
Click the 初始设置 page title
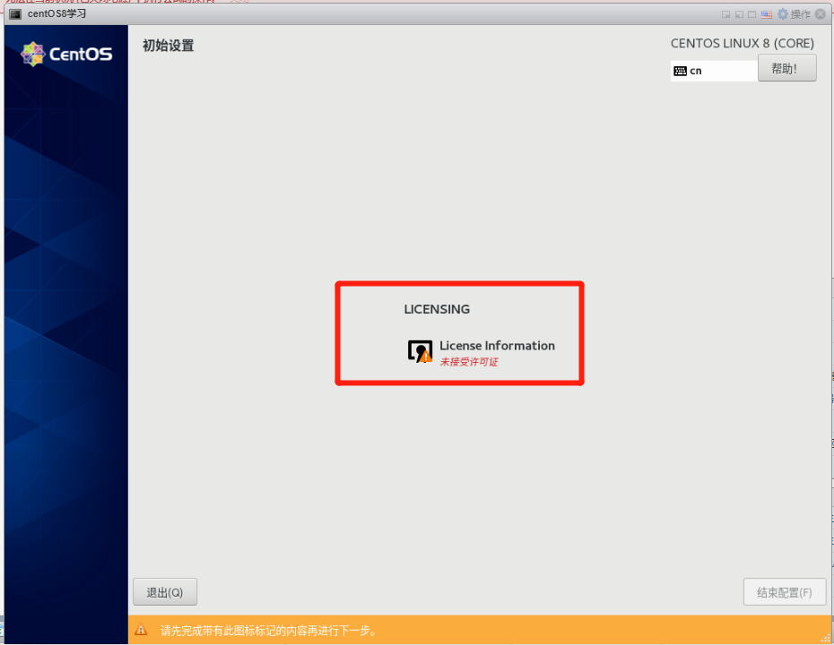click(168, 46)
